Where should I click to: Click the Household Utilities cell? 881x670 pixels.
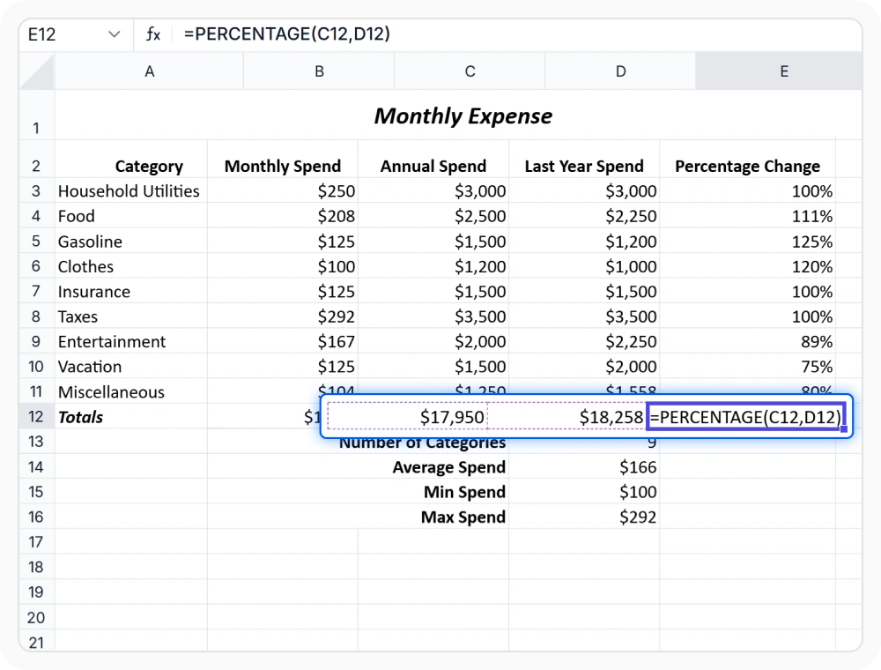[x=131, y=191]
